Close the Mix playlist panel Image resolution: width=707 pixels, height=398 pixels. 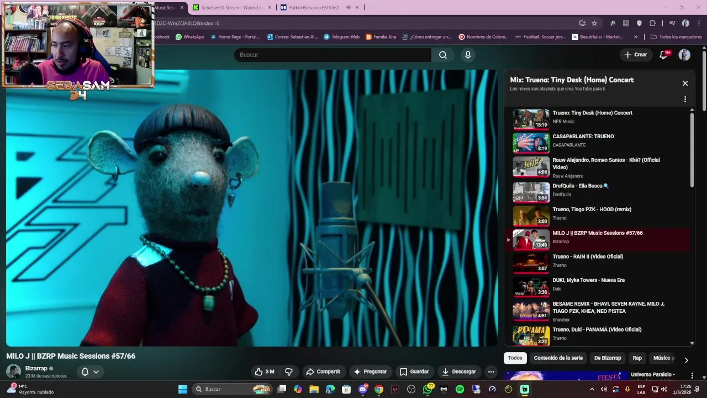685,83
